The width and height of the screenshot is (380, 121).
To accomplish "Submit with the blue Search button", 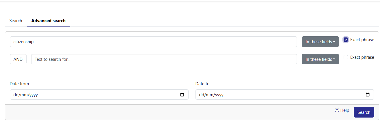I will 364,112.
